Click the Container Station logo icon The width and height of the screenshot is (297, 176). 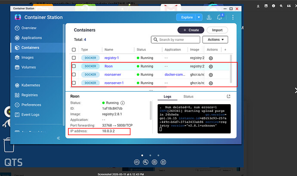coord(18,17)
